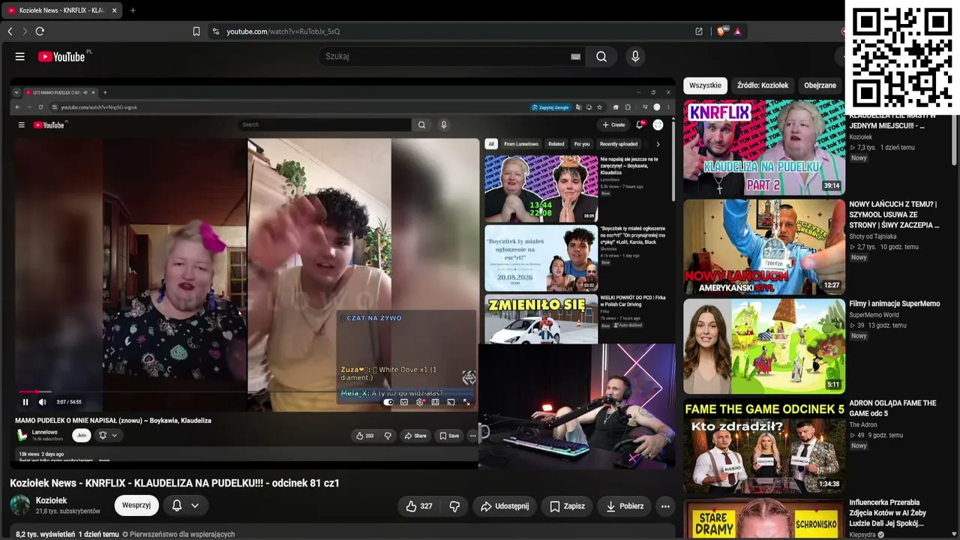The width and height of the screenshot is (960, 540).
Task: Expand the bell chevron next to inner Join button
Action: click(x=115, y=435)
